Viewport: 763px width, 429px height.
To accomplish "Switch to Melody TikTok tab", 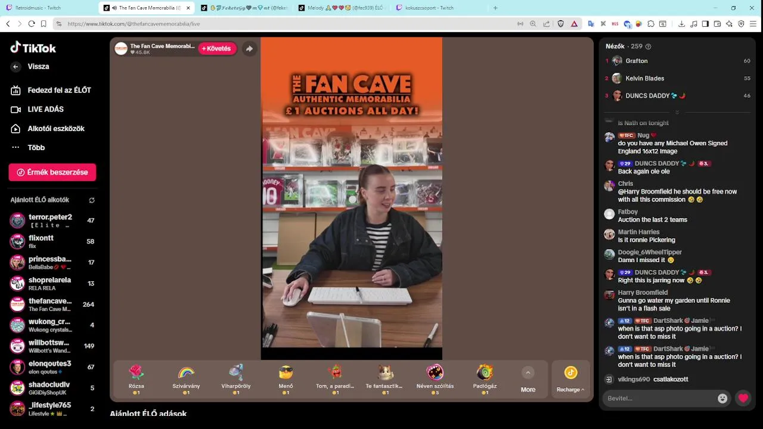I will 342,8.
